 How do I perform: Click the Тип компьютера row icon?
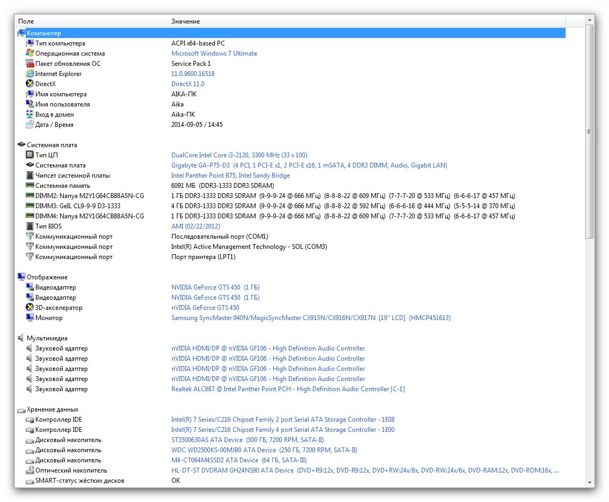click(x=30, y=43)
